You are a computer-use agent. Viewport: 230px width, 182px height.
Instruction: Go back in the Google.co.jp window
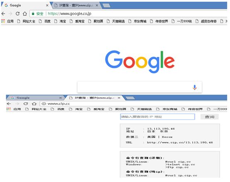[3, 14]
